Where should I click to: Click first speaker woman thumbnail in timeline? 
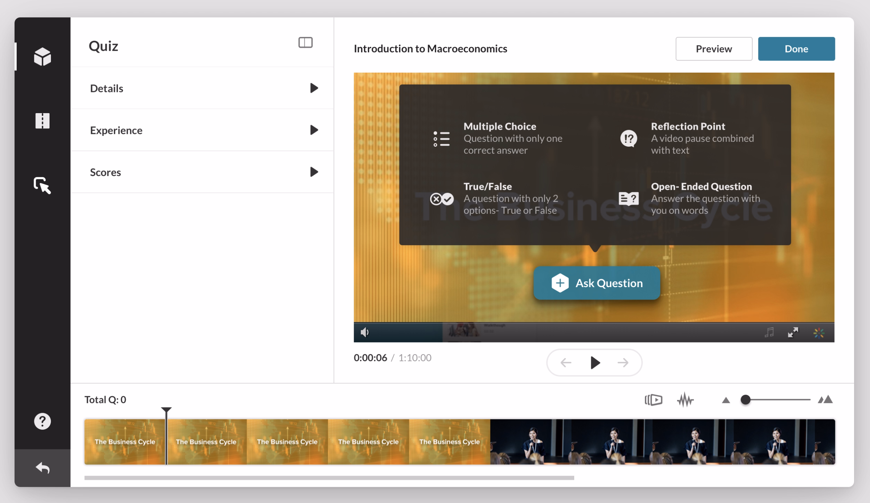pos(531,442)
